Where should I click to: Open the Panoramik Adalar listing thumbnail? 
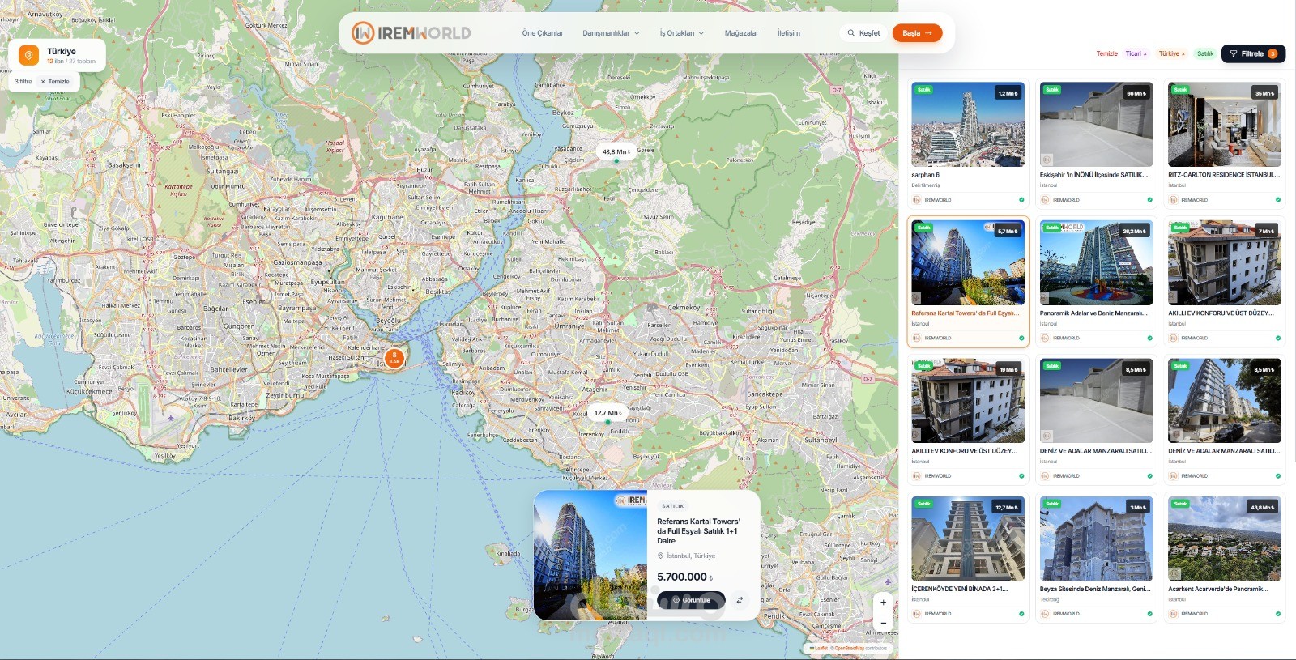(x=1096, y=262)
